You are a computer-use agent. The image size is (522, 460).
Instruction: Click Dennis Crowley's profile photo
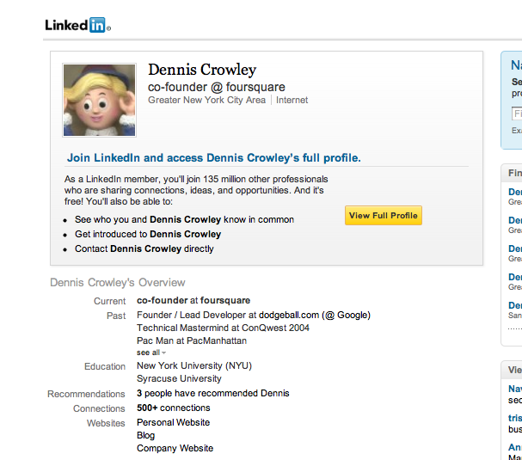[99, 100]
